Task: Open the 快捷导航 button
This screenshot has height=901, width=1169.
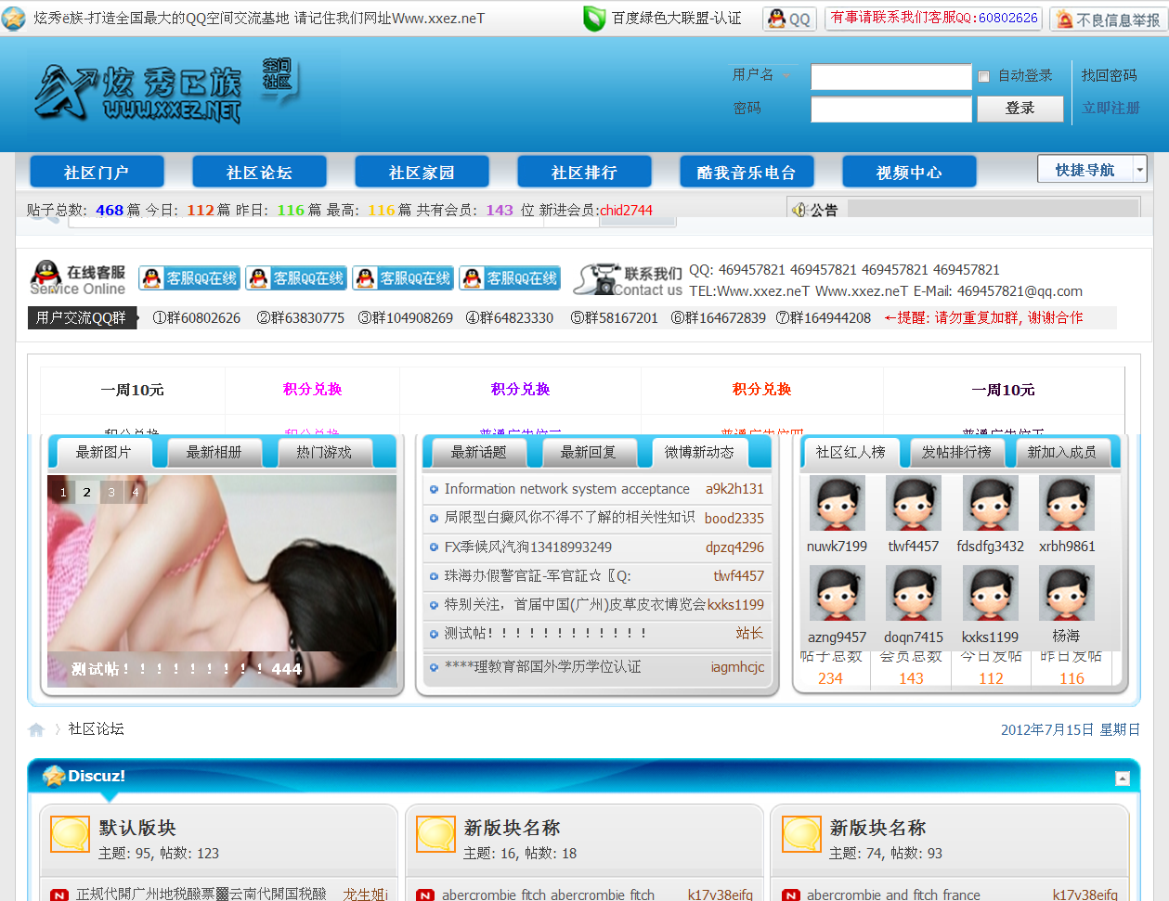Action: coord(1085,169)
